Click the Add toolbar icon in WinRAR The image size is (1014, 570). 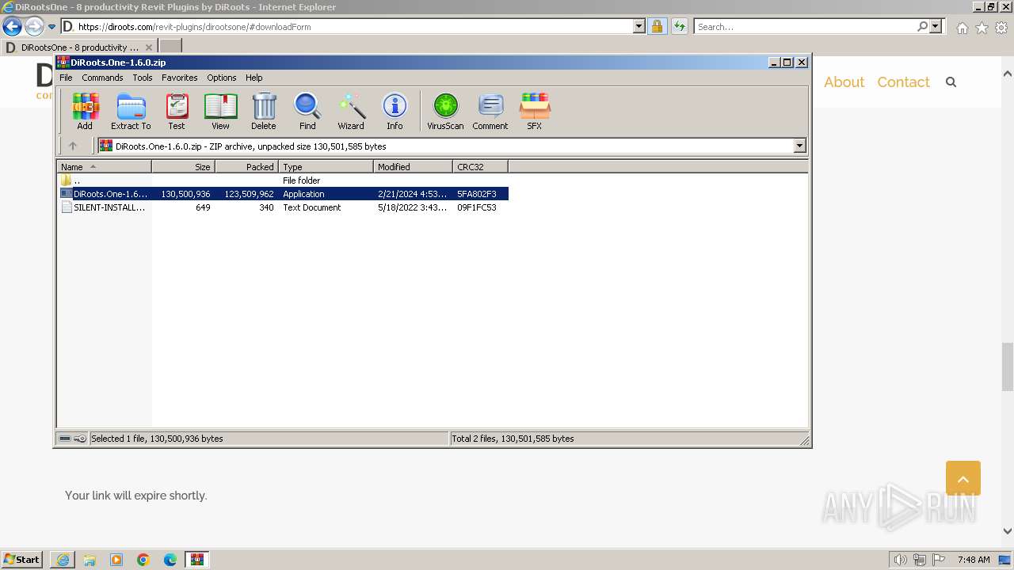tap(85, 112)
